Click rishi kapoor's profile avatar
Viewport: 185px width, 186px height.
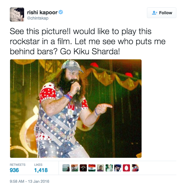[17, 14]
